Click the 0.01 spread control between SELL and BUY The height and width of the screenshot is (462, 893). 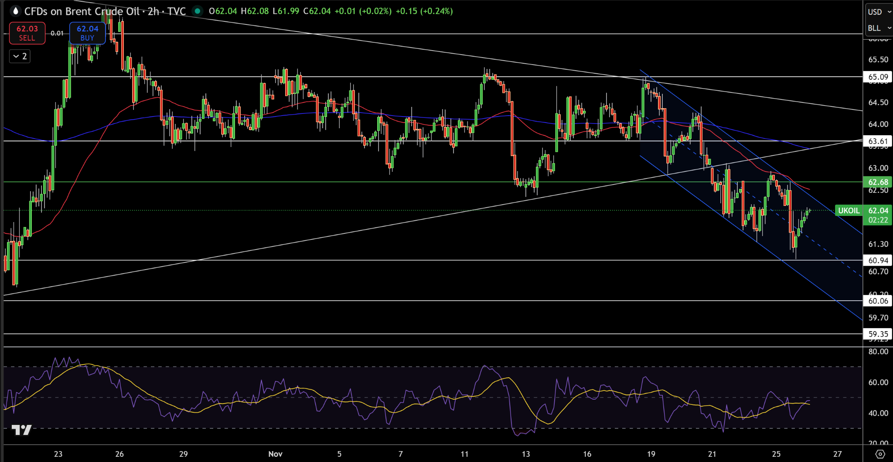(57, 33)
